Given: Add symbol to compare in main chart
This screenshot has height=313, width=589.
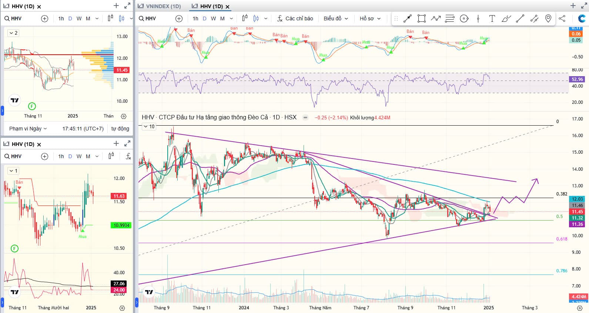Looking at the screenshot, I should coord(179,18).
